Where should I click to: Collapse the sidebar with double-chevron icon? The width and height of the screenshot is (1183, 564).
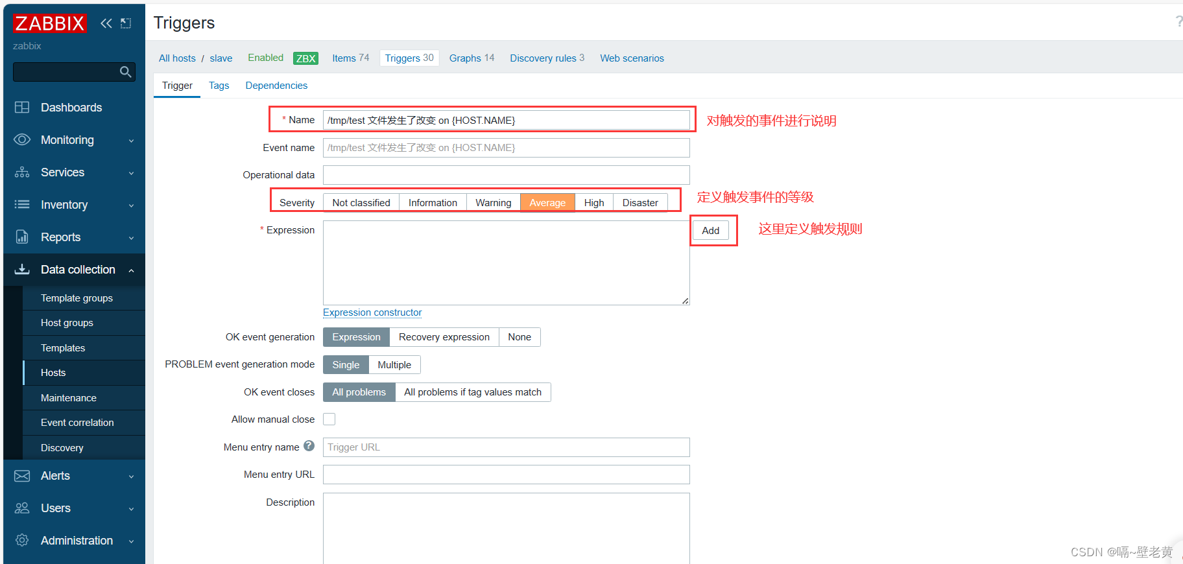click(106, 23)
